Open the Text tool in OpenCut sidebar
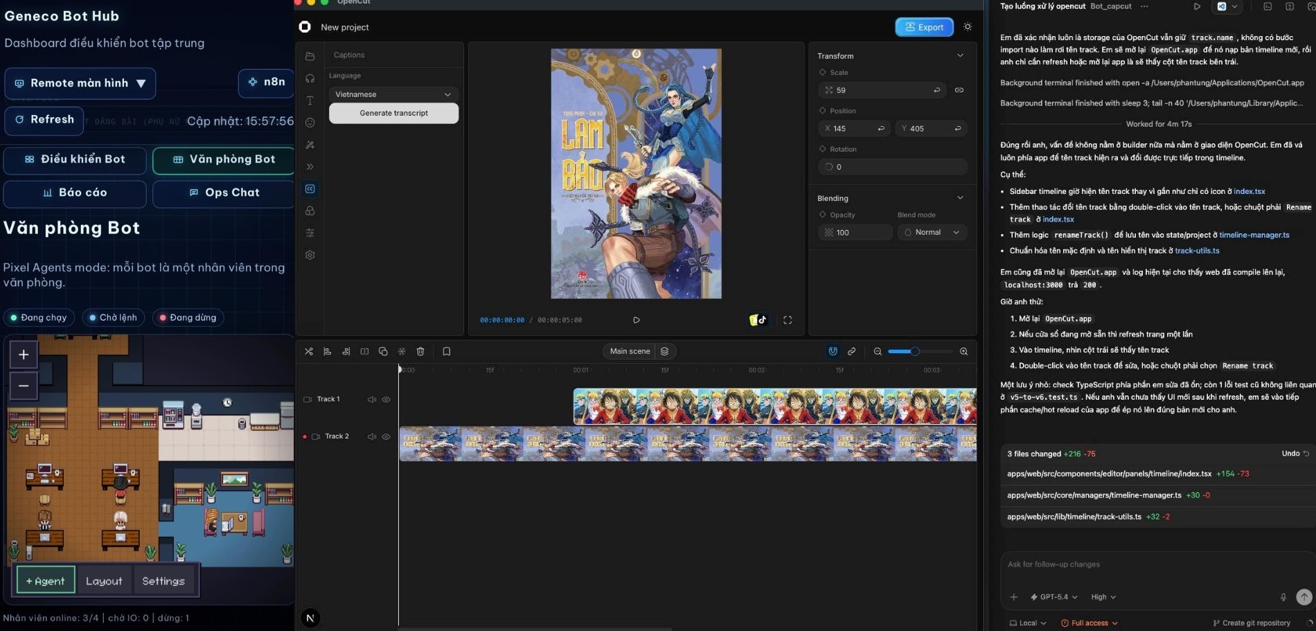The width and height of the screenshot is (1316, 631). [310, 100]
